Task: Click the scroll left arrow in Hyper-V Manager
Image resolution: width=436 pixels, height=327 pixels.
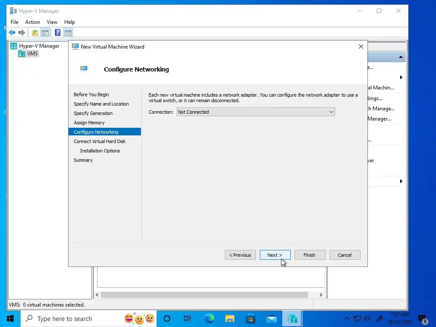Action: click(x=97, y=295)
